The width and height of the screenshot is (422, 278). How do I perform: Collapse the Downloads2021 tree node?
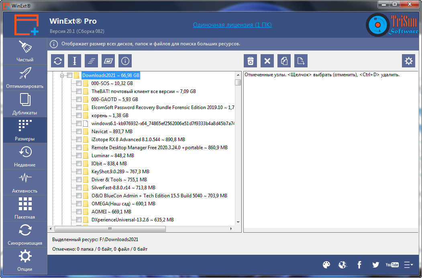pos(62,75)
